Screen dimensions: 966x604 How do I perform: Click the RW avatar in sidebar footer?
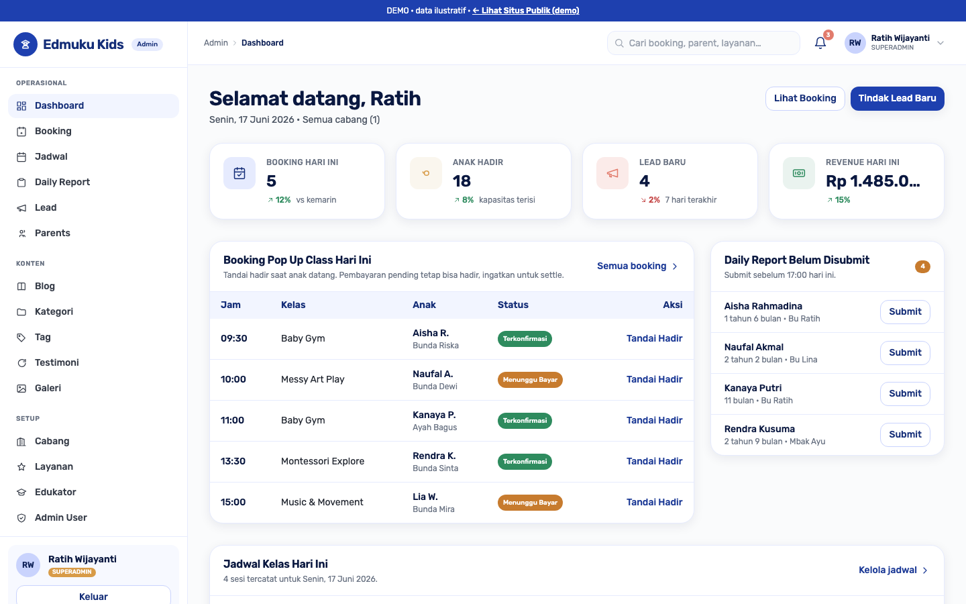tap(28, 565)
